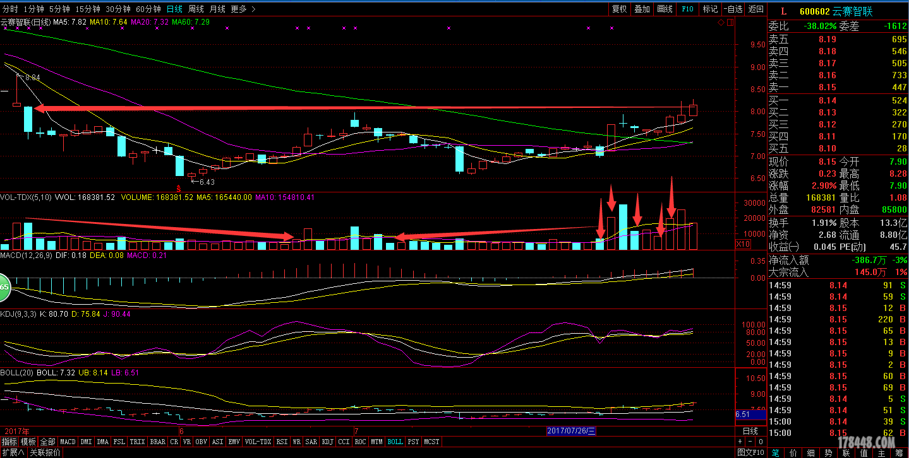Open the 关联报价 related quotes tab
The image size is (909, 458).
45,452
